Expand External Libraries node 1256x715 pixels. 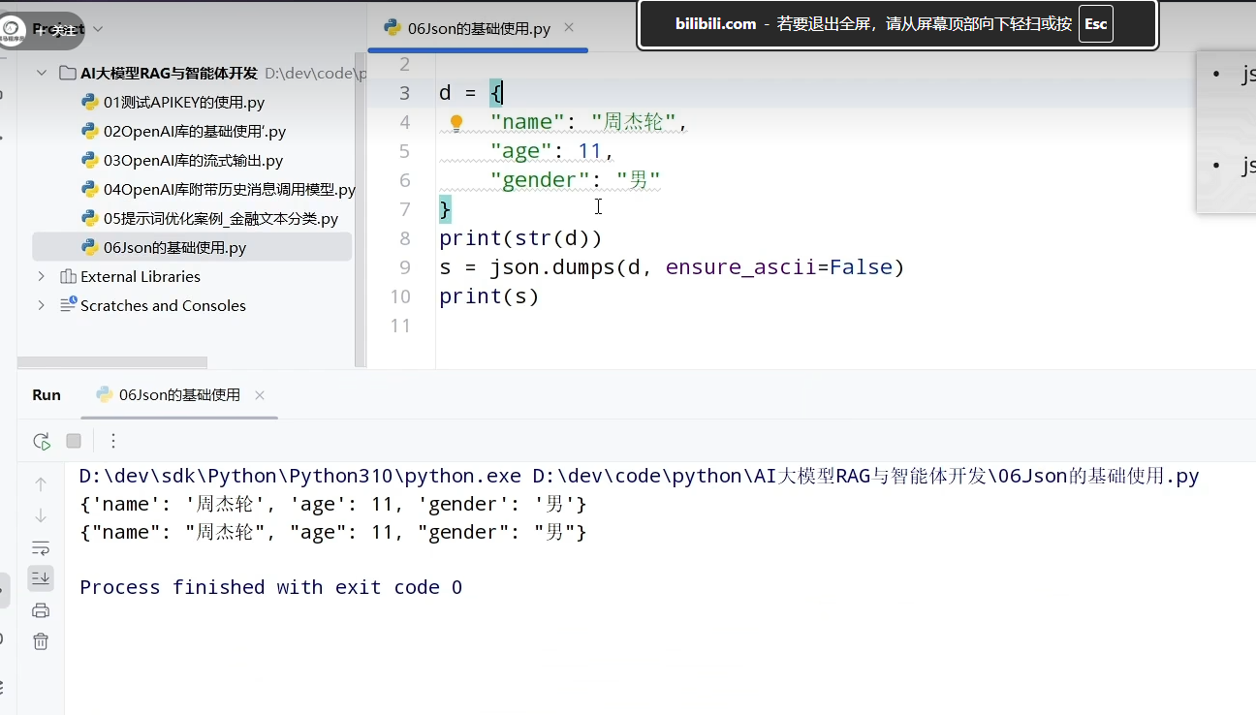[42, 276]
